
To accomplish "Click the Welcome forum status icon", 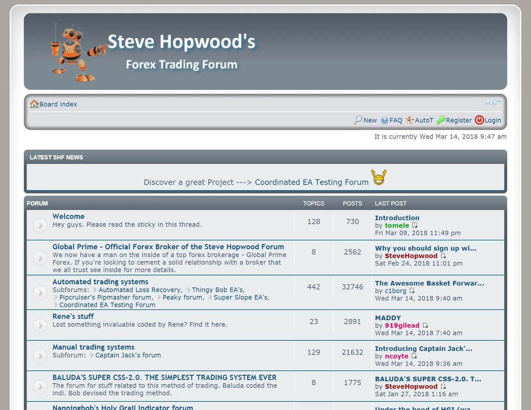I will [40, 225].
